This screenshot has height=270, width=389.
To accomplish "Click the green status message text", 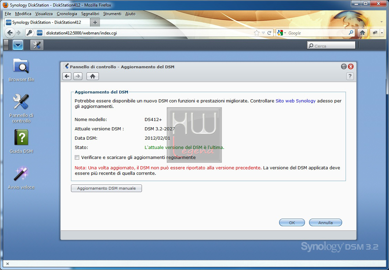I will pos(184,147).
